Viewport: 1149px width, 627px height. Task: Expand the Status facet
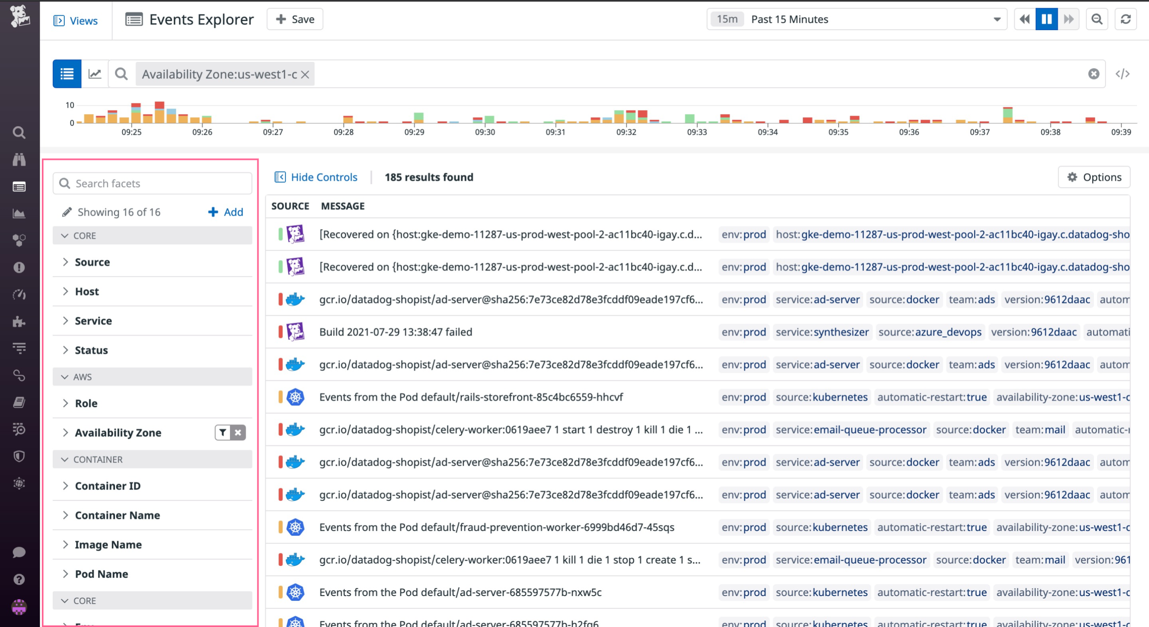tap(153, 351)
